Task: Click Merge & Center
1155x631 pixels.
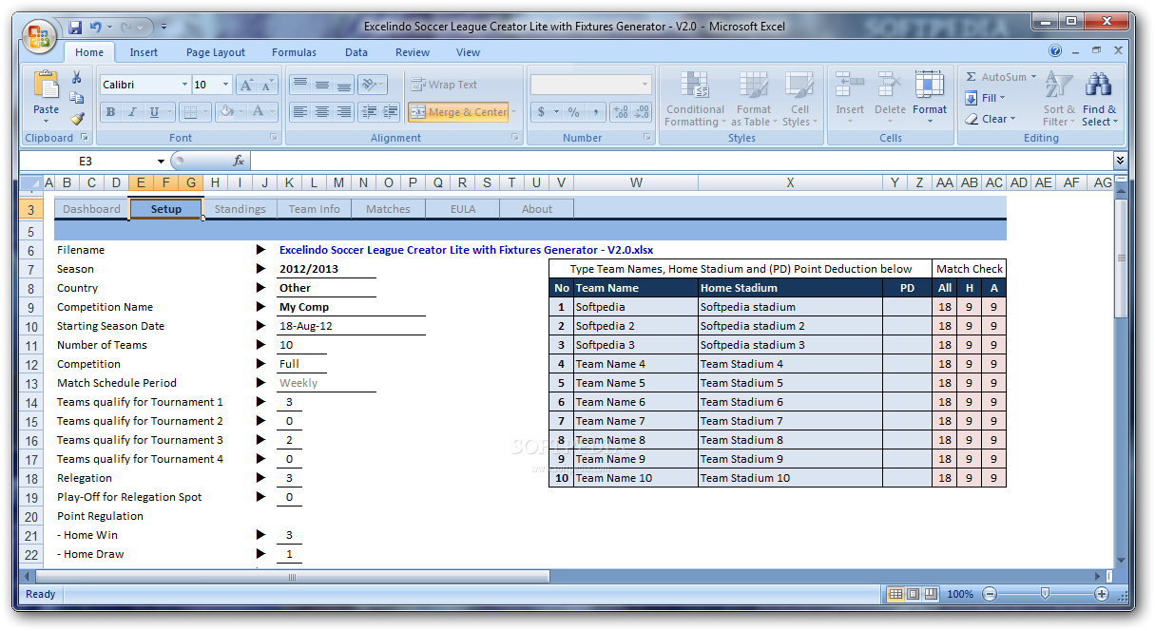Action: tap(458, 112)
